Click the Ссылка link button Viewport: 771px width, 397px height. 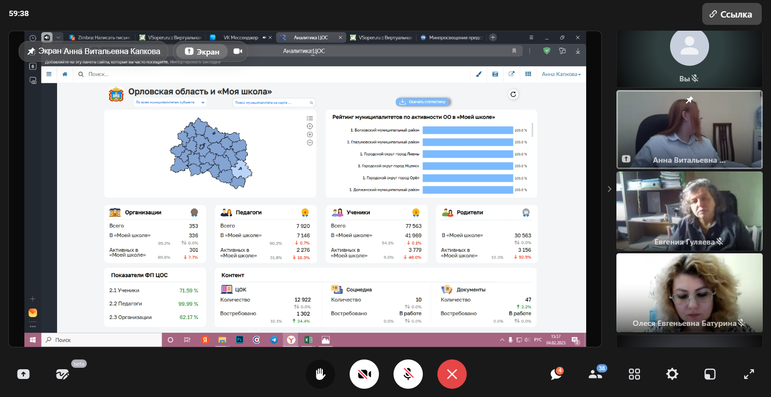(x=731, y=14)
